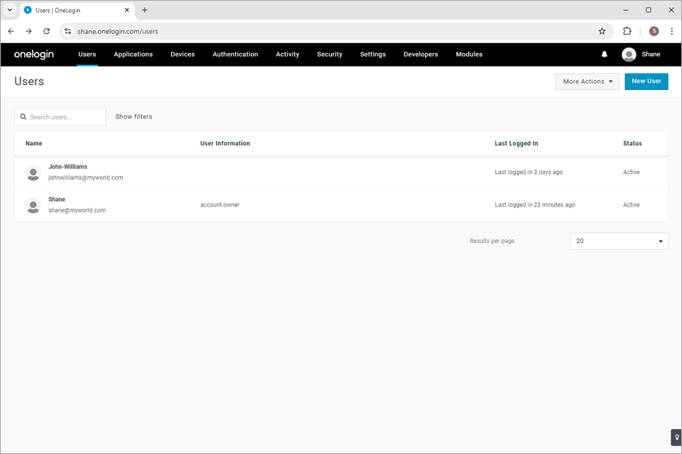Open the Users menu

coord(87,54)
